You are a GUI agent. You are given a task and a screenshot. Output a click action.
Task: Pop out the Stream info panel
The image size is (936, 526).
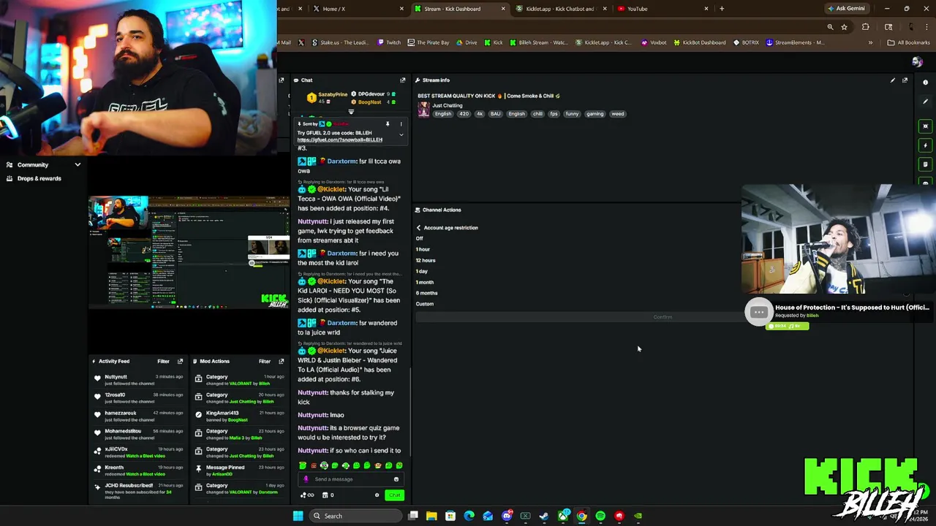[905, 80]
